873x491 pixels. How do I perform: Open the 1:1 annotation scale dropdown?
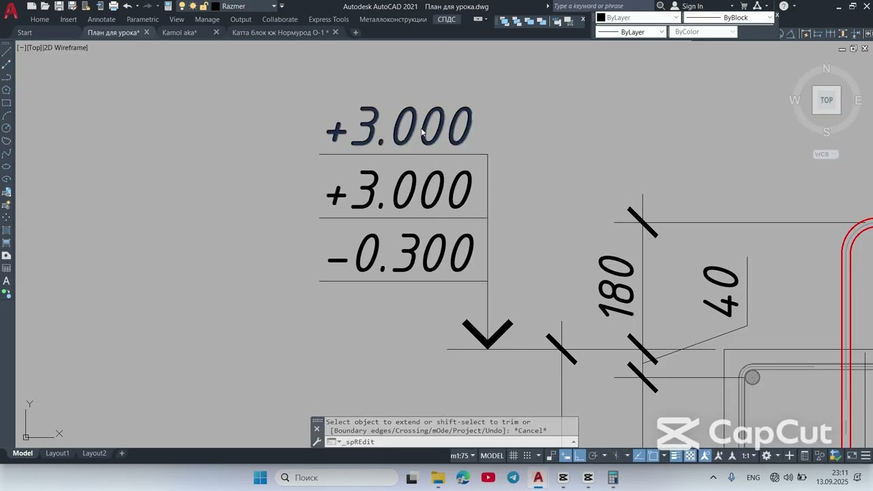[750, 456]
